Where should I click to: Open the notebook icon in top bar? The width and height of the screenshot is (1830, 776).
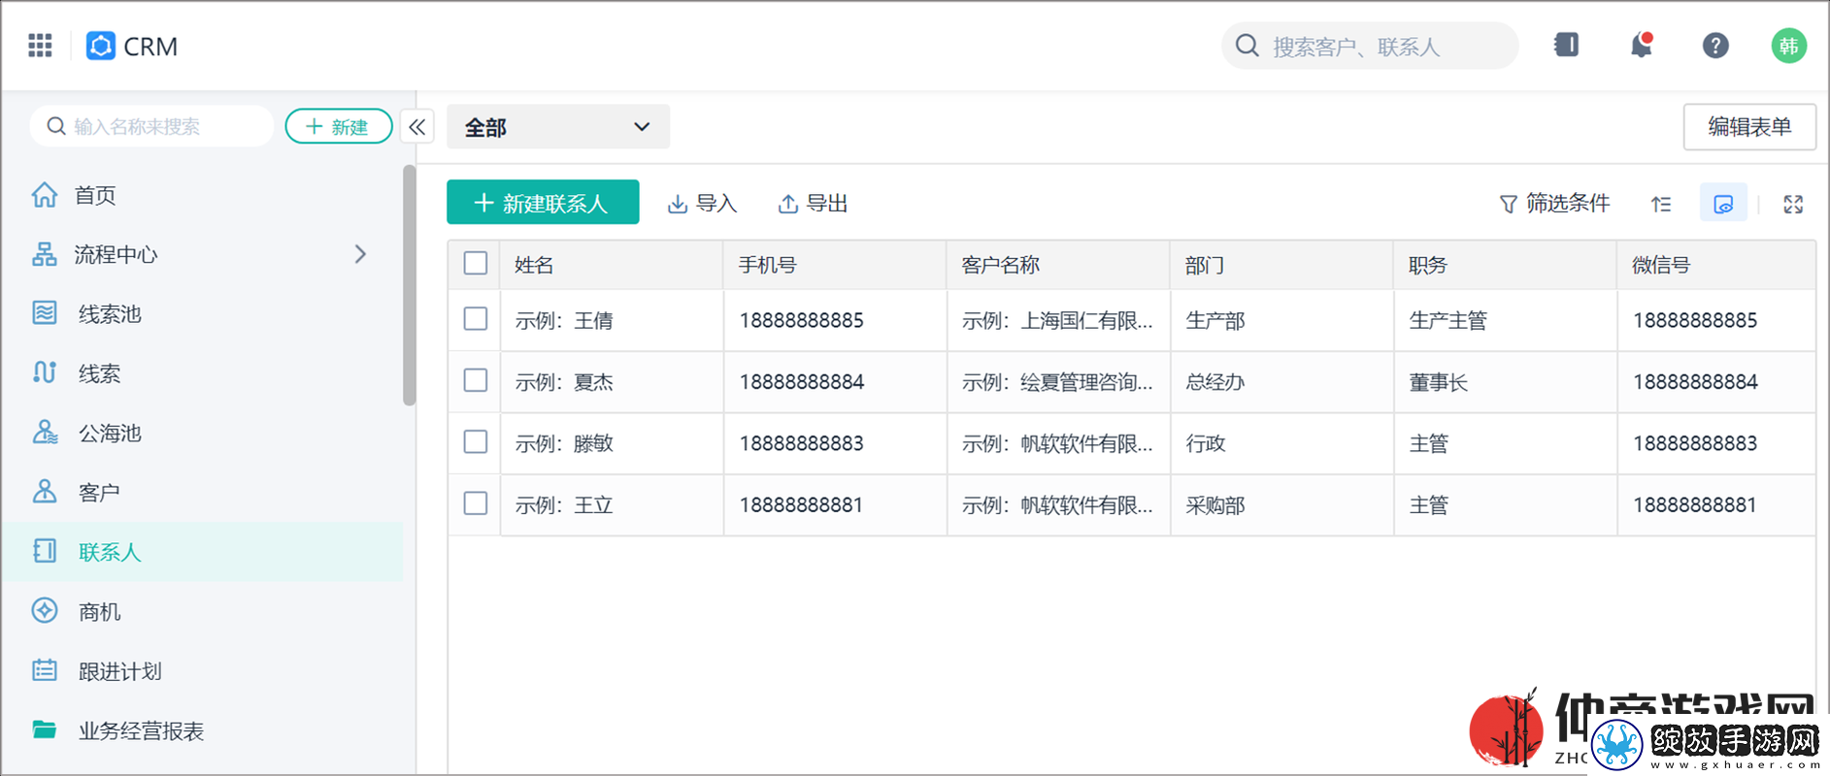click(1566, 45)
